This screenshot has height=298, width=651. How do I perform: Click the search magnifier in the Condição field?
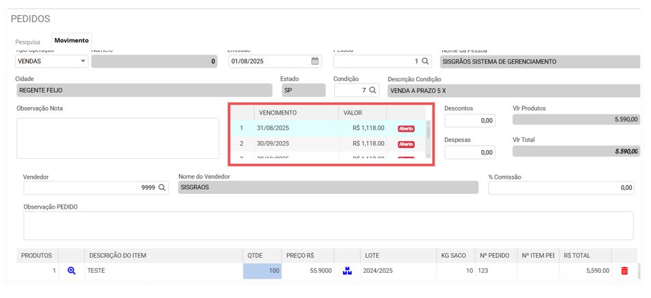373,90
